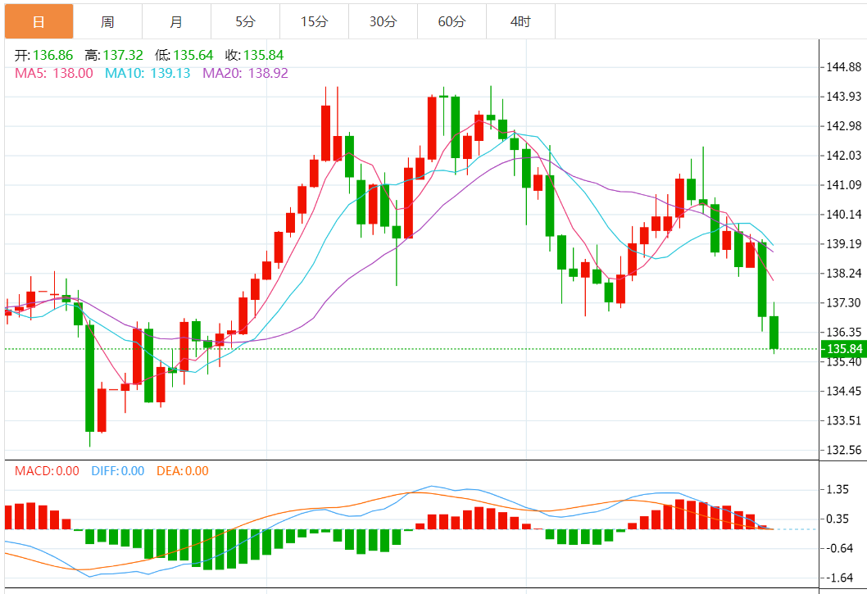867x594 pixels.
Task: Select the 日 daily chart tab
Action: (x=39, y=21)
